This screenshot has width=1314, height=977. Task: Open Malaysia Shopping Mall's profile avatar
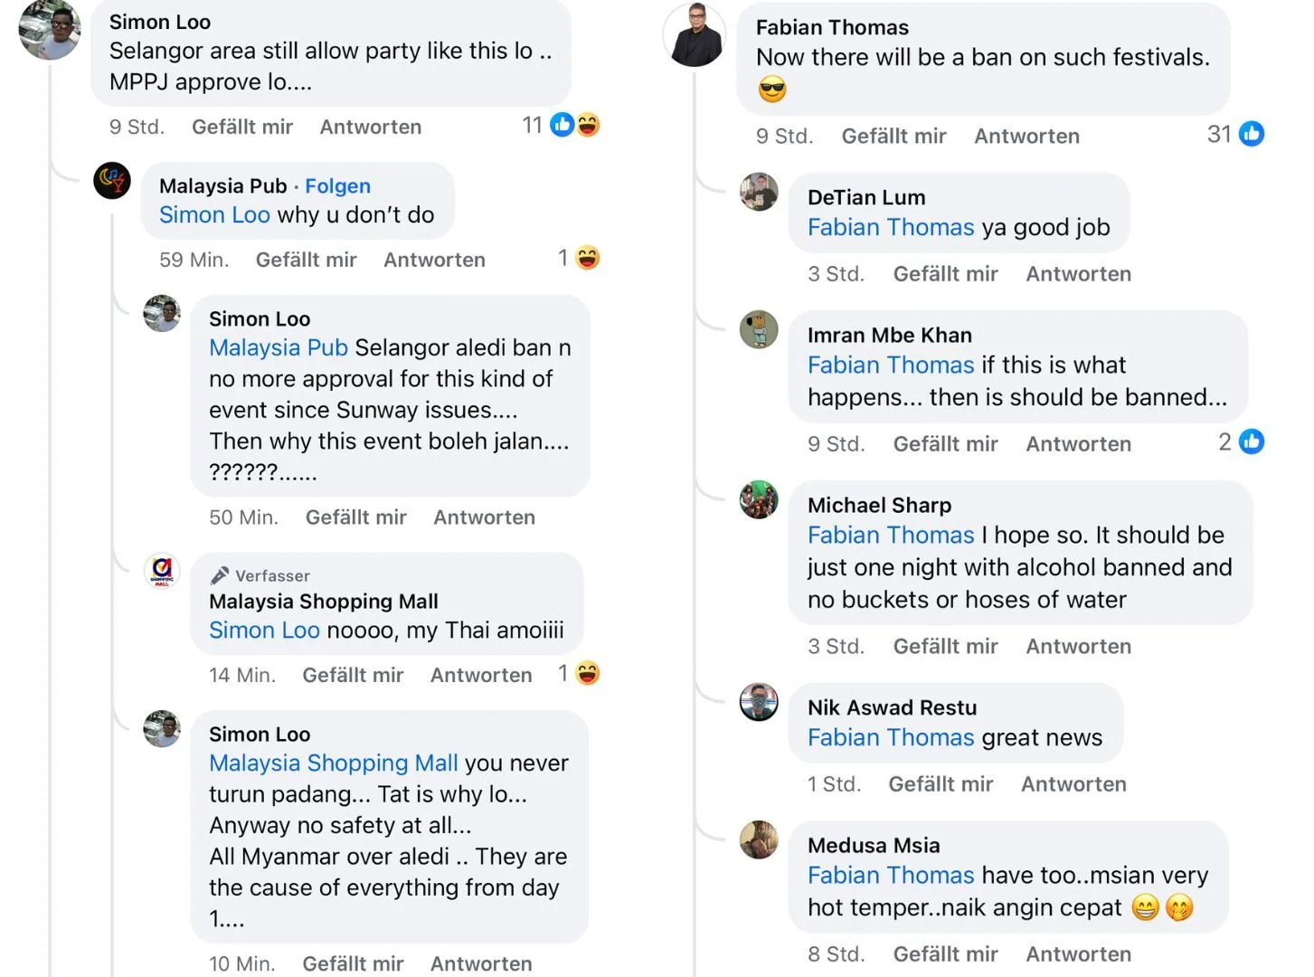click(x=162, y=571)
